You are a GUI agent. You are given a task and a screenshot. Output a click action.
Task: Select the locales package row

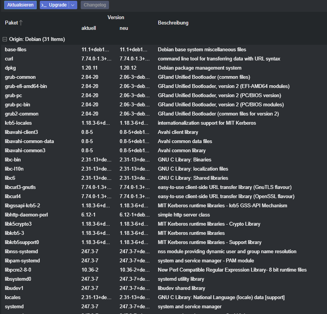(164, 297)
